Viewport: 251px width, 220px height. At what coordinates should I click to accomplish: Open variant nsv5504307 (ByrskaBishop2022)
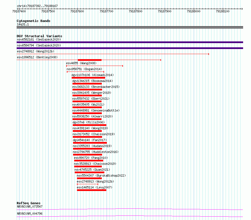click(101, 175)
